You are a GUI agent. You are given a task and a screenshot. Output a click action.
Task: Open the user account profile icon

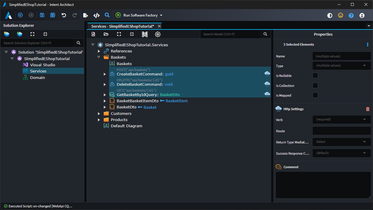coord(362,16)
